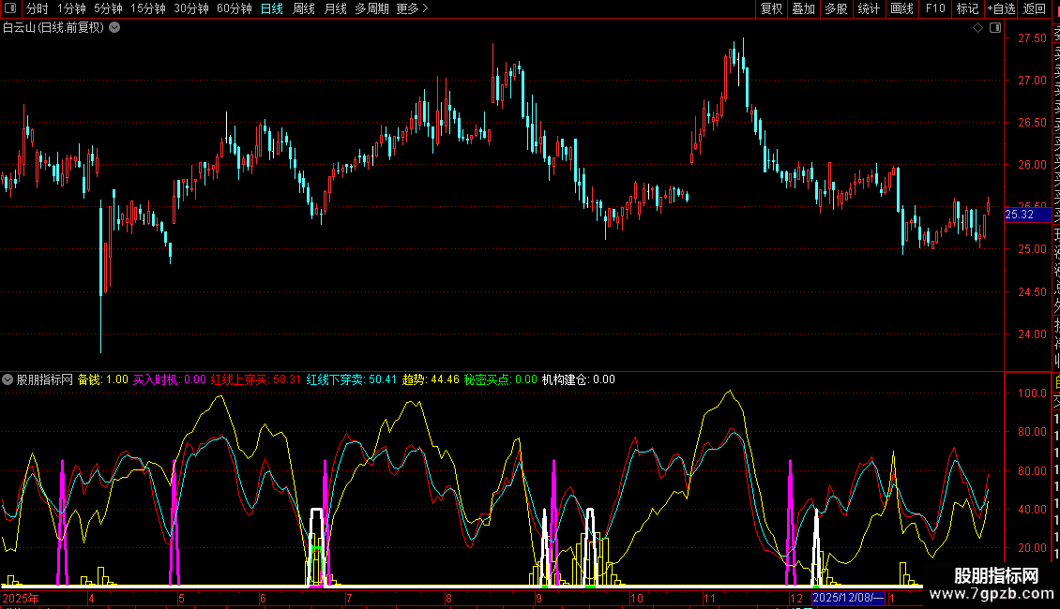Select the 30分钟 period
1060x609 pixels.
(191, 8)
